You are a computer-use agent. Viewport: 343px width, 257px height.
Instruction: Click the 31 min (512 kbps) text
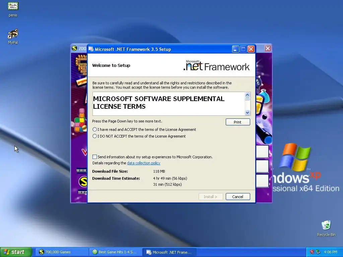click(167, 184)
